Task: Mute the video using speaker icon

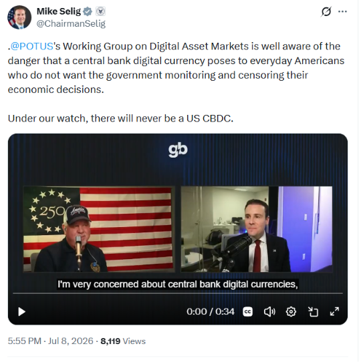Action: click(269, 312)
